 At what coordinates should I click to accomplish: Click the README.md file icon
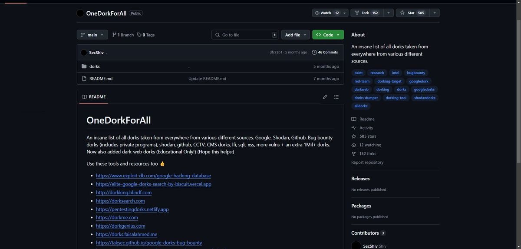point(84,79)
